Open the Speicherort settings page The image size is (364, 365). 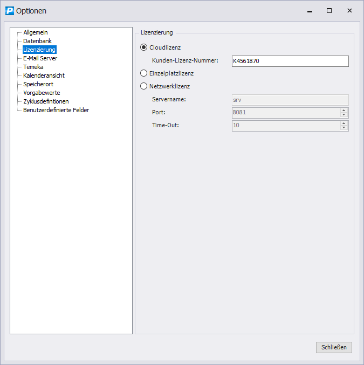38,84
